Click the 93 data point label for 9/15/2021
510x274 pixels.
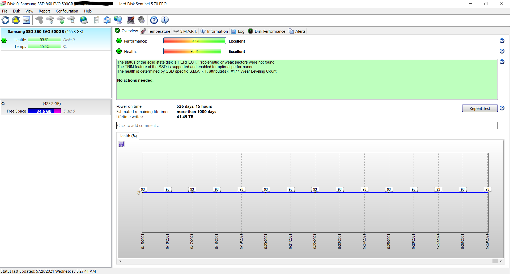pos(143,189)
